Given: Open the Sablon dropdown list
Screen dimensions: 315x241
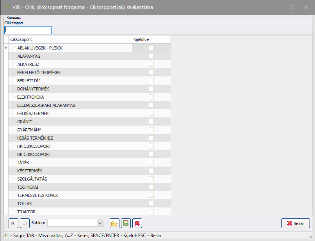Looking at the screenshot, I should coord(100,223).
